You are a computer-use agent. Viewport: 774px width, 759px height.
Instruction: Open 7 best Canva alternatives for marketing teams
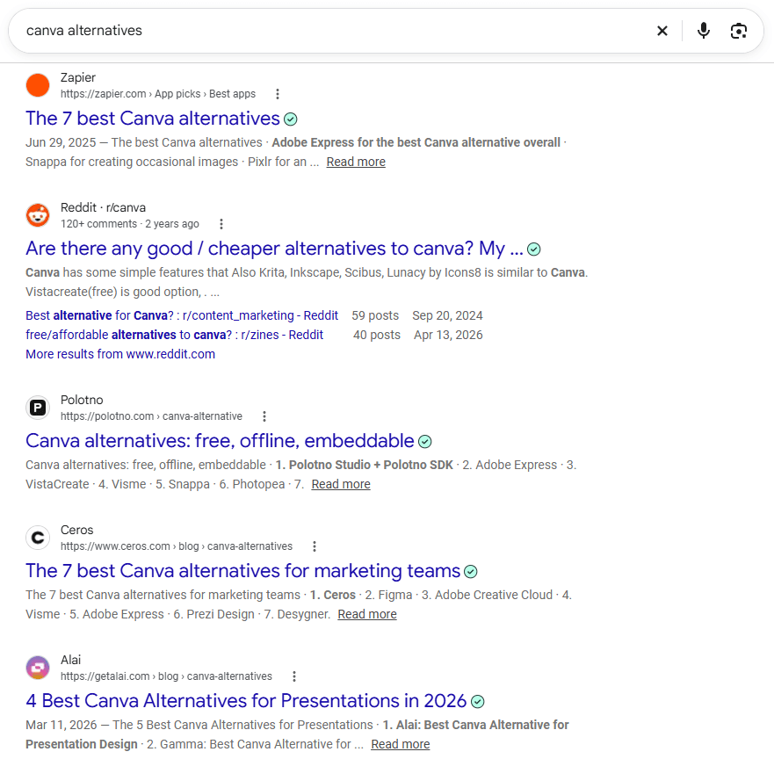point(242,570)
